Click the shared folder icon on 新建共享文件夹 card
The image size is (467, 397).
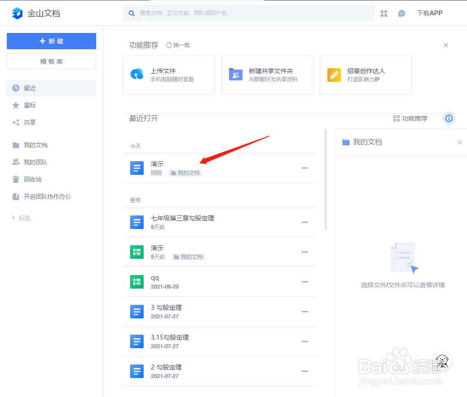click(235, 74)
